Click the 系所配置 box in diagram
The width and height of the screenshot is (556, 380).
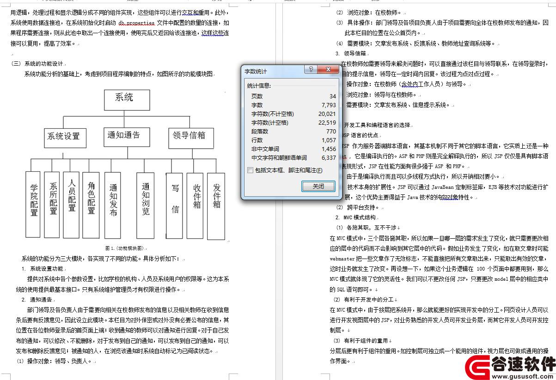[53, 204]
